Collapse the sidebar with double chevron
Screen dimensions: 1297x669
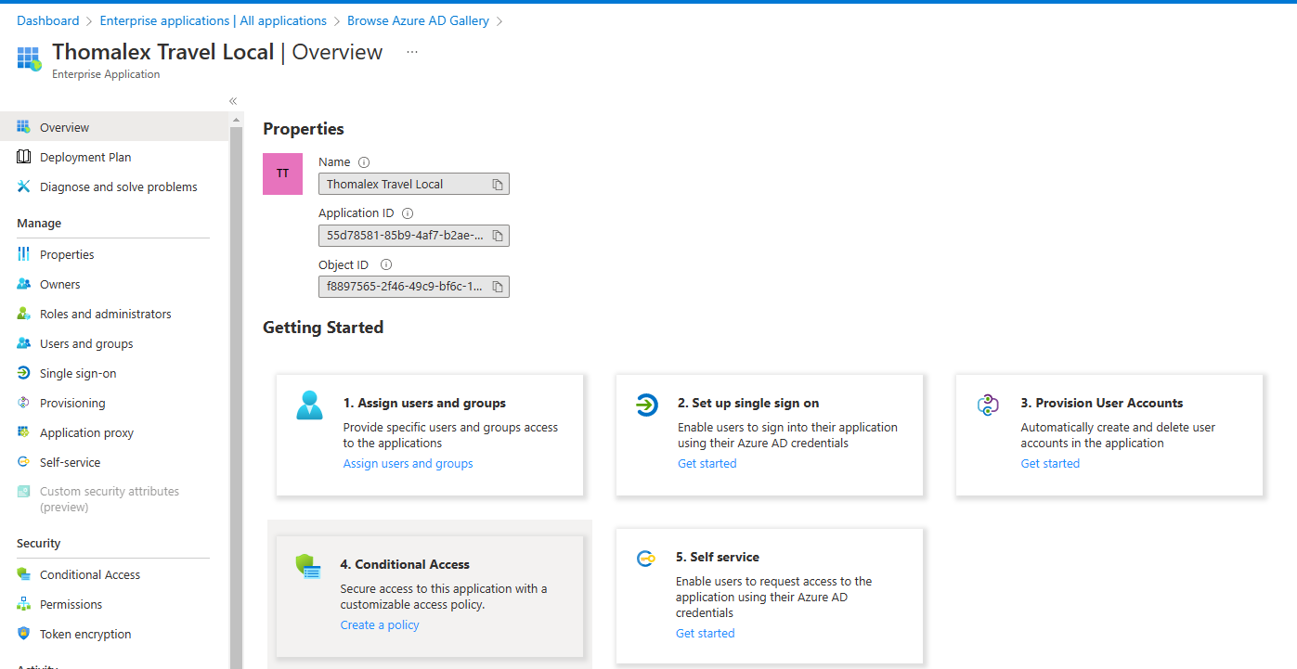pyautogui.click(x=233, y=101)
